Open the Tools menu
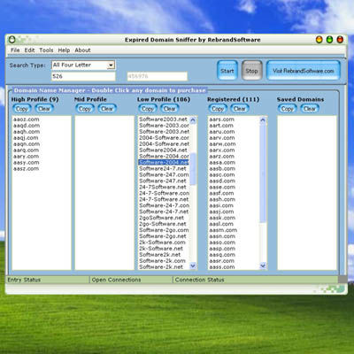Viewport: 354px width, 354px height. point(46,50)
